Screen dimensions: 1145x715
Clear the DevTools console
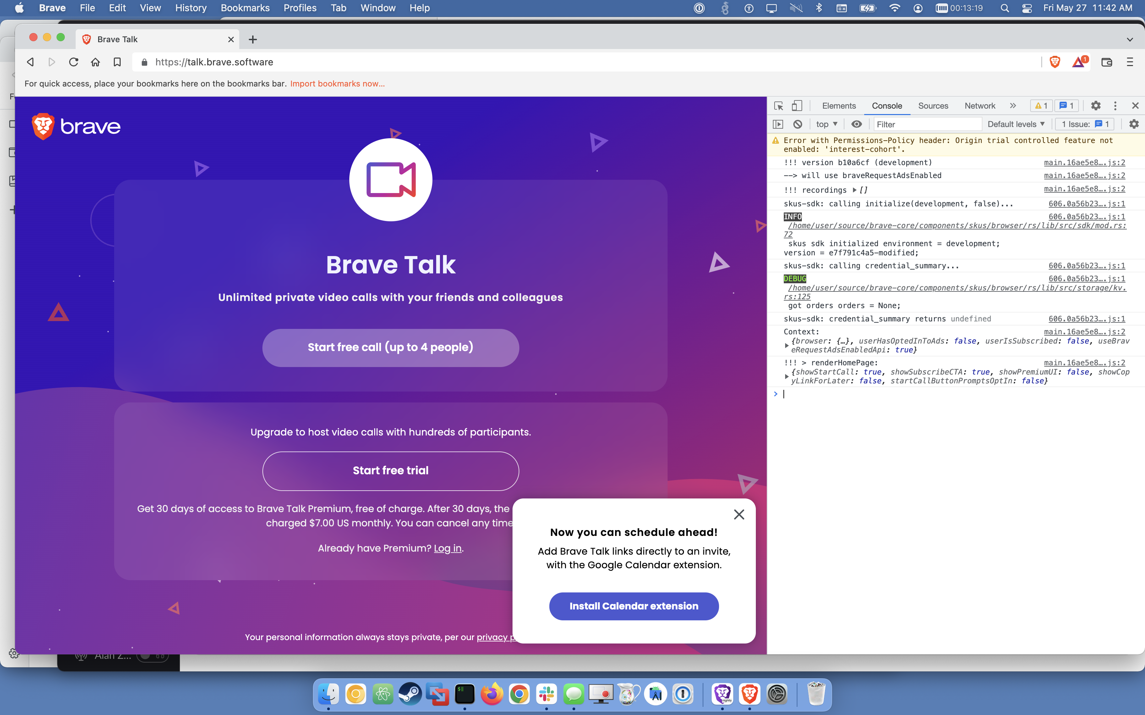[x=798, y=124]
